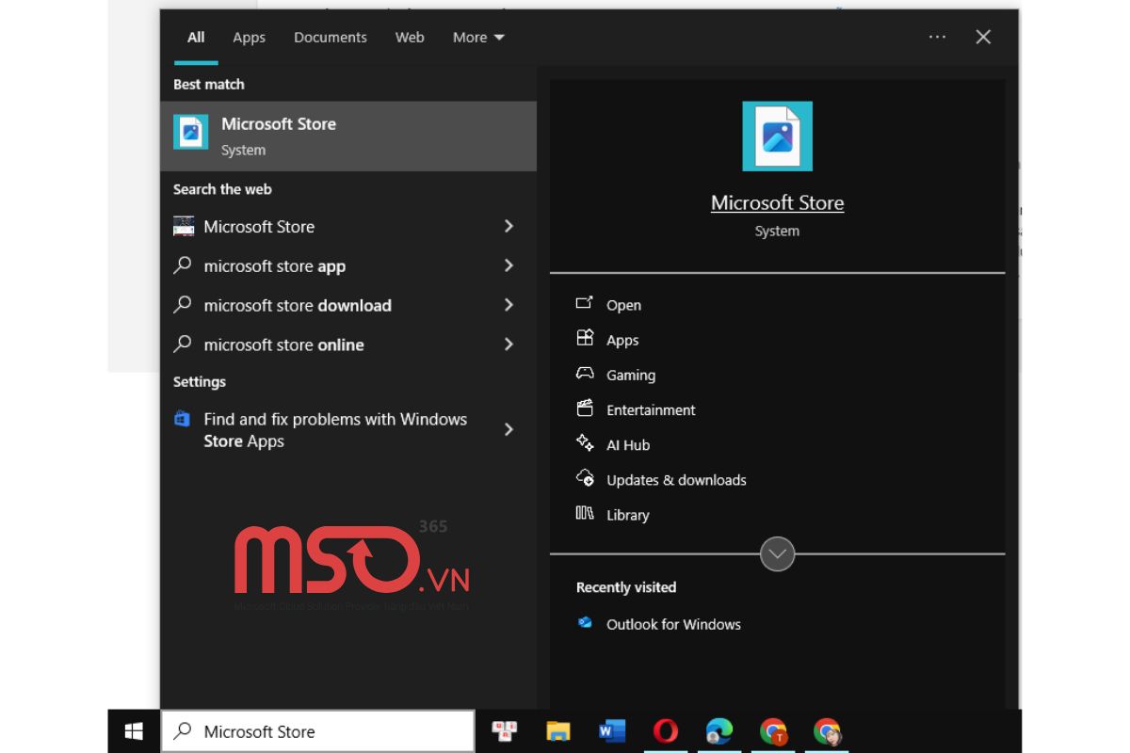Image resolution: width=1130 pixels, height=753 pixels.
Task: Click the Library books icon
Action: coord(585,513)
